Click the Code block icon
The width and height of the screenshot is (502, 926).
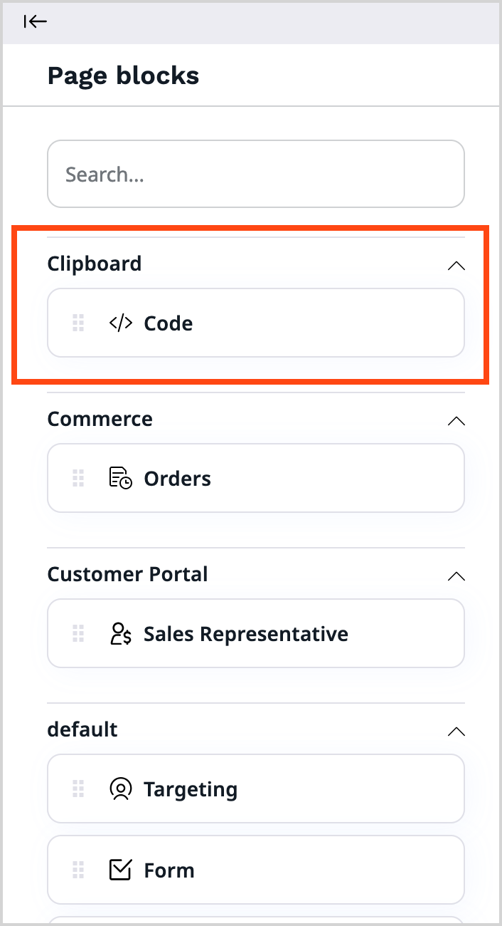119,323
